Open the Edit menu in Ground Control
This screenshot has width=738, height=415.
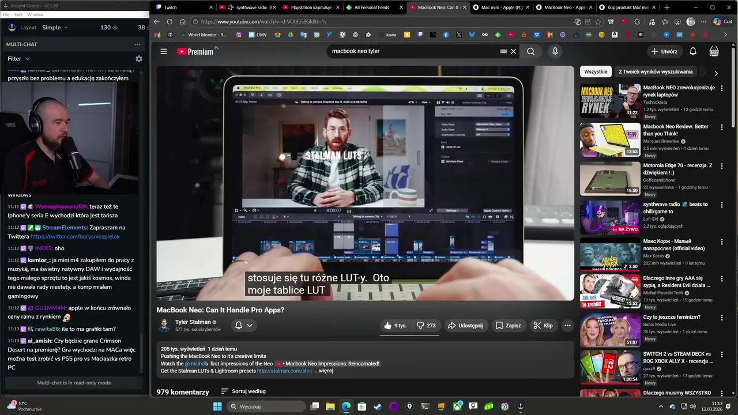(x=18, y=14)
